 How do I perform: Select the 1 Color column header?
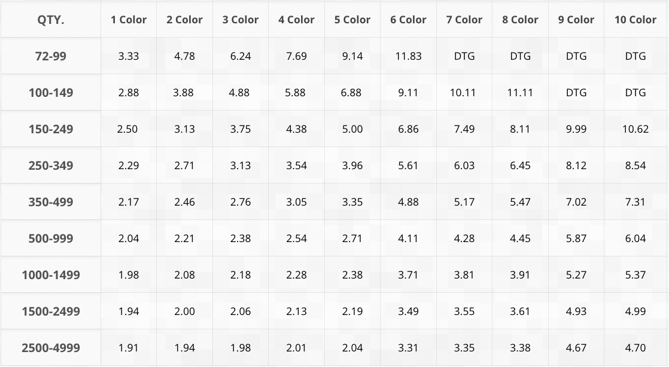coord(129,20)
